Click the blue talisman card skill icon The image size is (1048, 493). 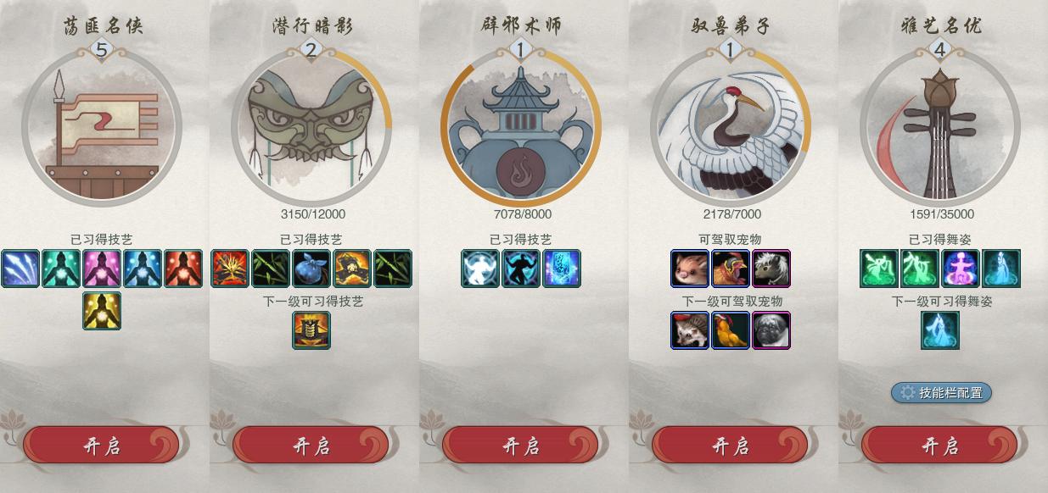point(562,269)
